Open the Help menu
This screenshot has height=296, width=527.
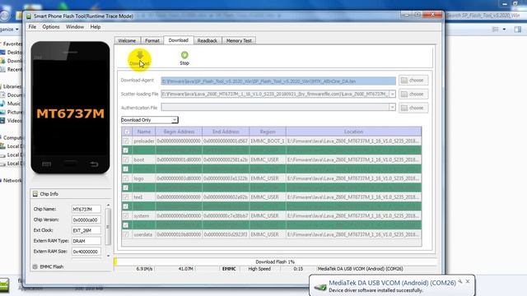pos(96,27)
